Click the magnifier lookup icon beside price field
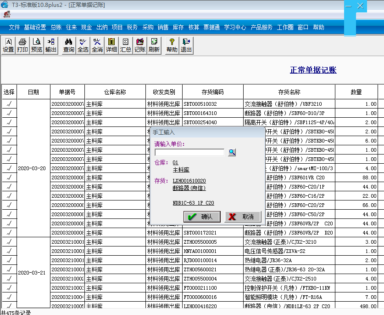 pos(232,152)
